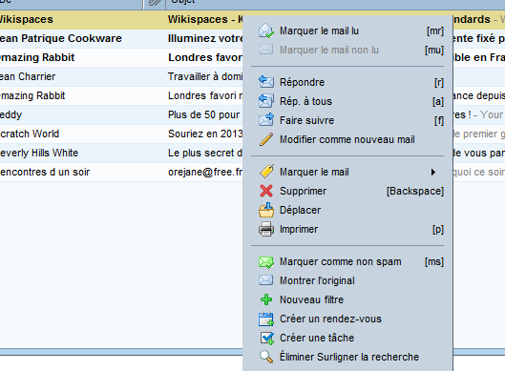Click the envelope icon for Montrer l'original
The height and width of the screenshot is (371, 505).
(x=266, y=280)
